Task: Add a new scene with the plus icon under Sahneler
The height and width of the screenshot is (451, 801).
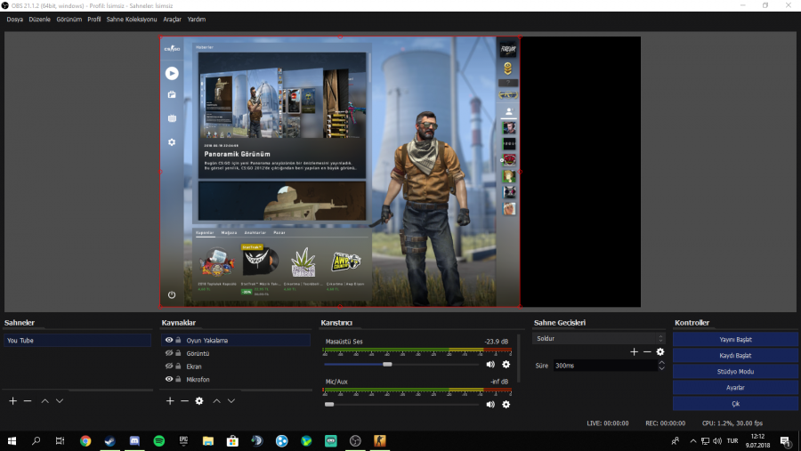Action: pyautogui.click(x=12, y=401)
